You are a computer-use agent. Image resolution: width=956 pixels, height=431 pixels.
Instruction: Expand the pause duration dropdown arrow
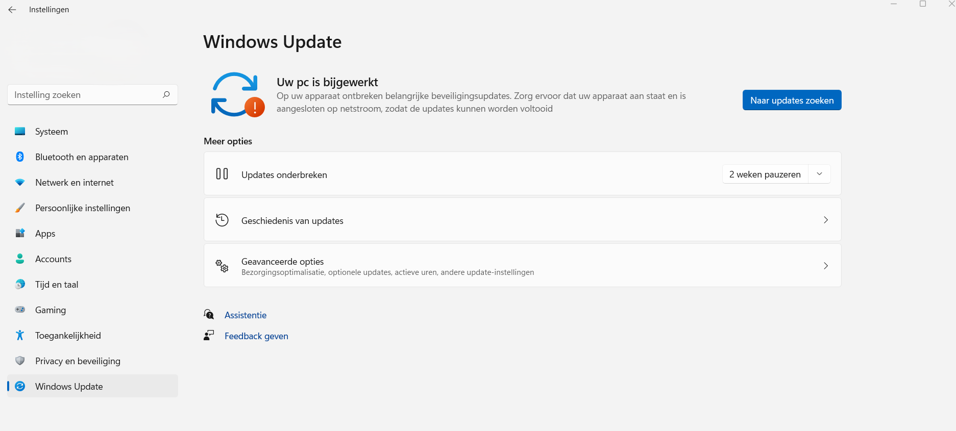(x=819, y=174)
